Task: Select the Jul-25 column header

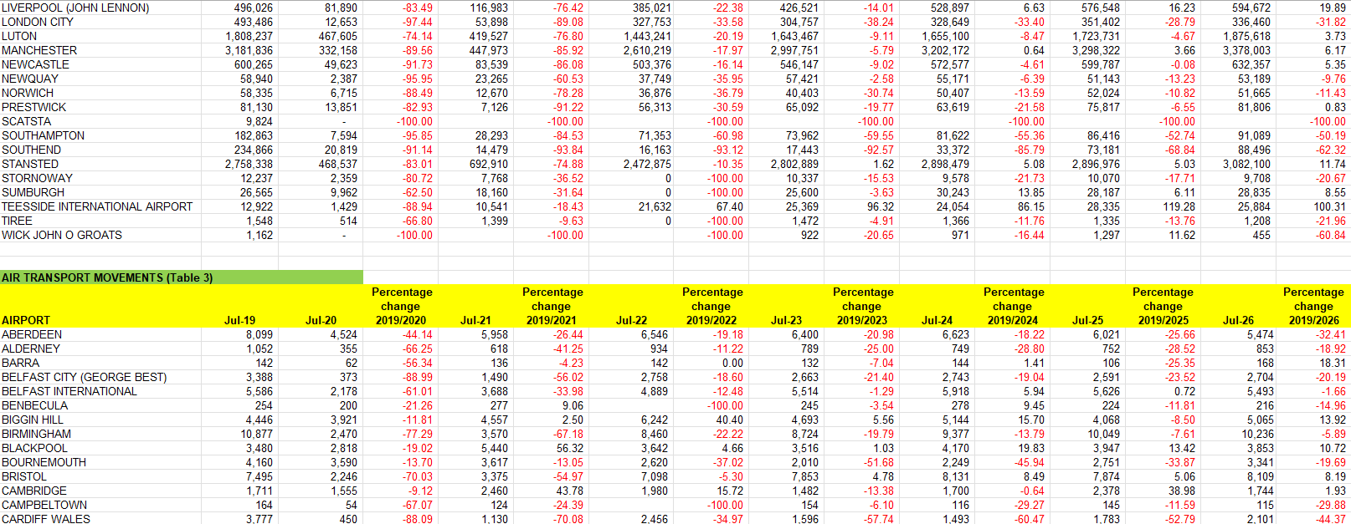Action: [1087, 320]
